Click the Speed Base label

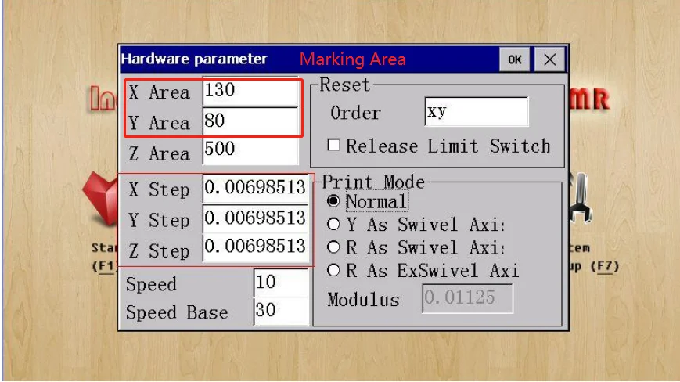coord(177,312)
